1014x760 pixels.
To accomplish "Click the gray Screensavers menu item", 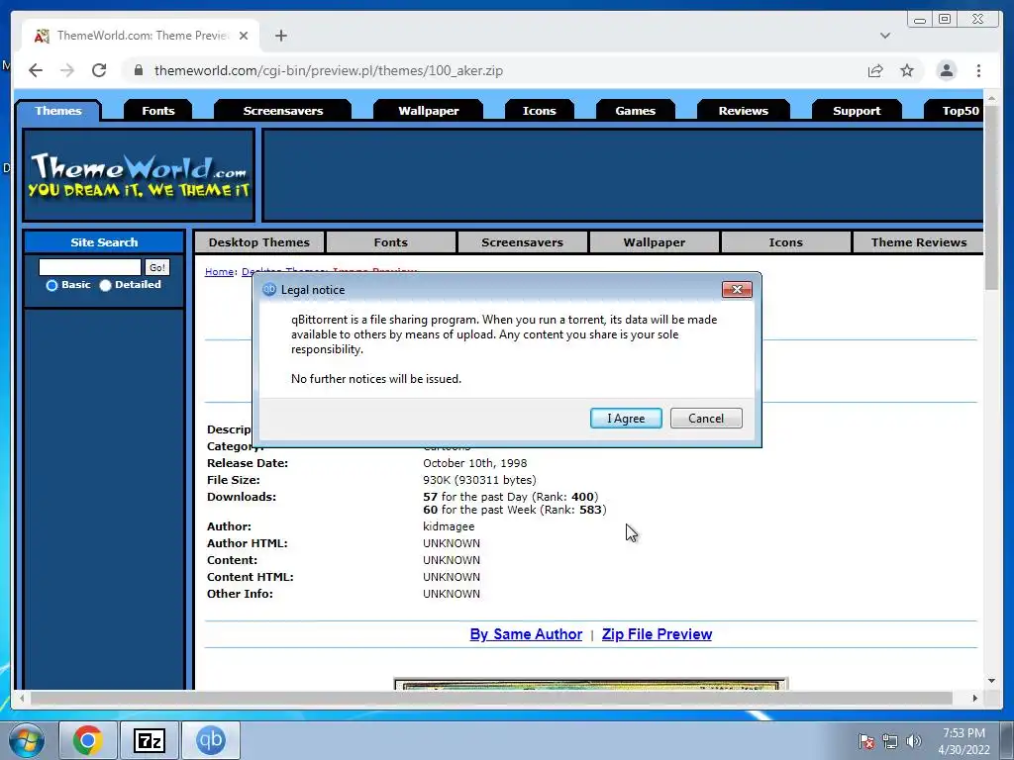I will 523,242.
